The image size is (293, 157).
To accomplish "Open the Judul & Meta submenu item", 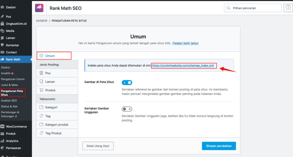I will [9, 85].
